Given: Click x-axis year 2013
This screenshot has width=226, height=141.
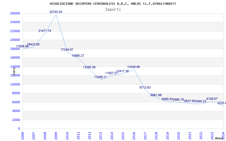Looking at the screenshot, I should coord(101,136).
